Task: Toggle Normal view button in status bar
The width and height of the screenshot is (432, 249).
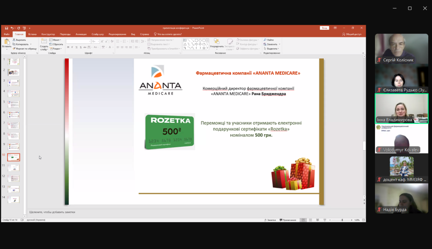Action: [x=303, y=220]
